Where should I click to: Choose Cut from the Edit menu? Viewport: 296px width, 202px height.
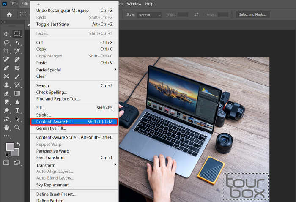[74, 42]
